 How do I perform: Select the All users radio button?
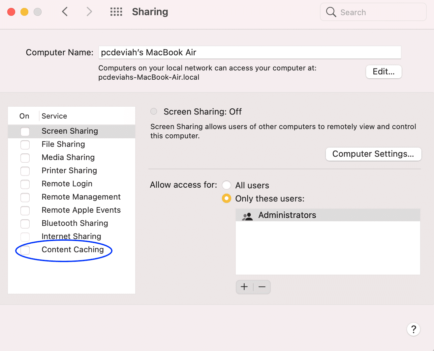[x=227, y=185]
